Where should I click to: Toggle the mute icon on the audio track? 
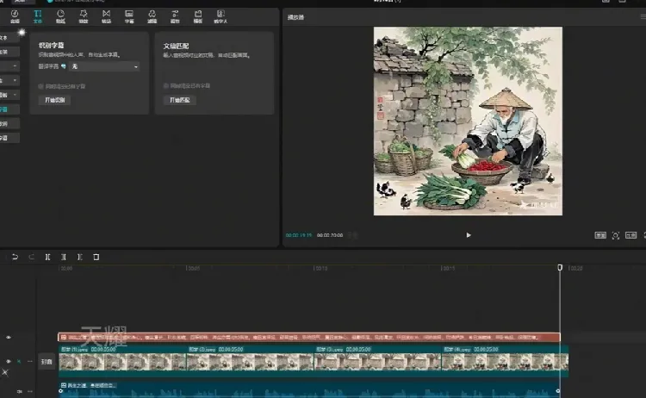19,391
